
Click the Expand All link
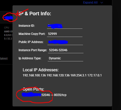click(90, 3)
